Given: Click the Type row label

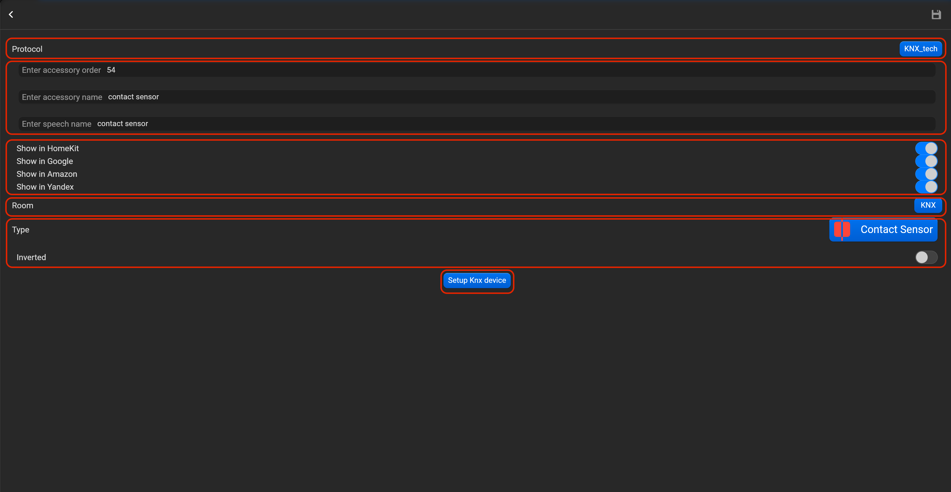Looking at the screenshot, I should [20, 230].
